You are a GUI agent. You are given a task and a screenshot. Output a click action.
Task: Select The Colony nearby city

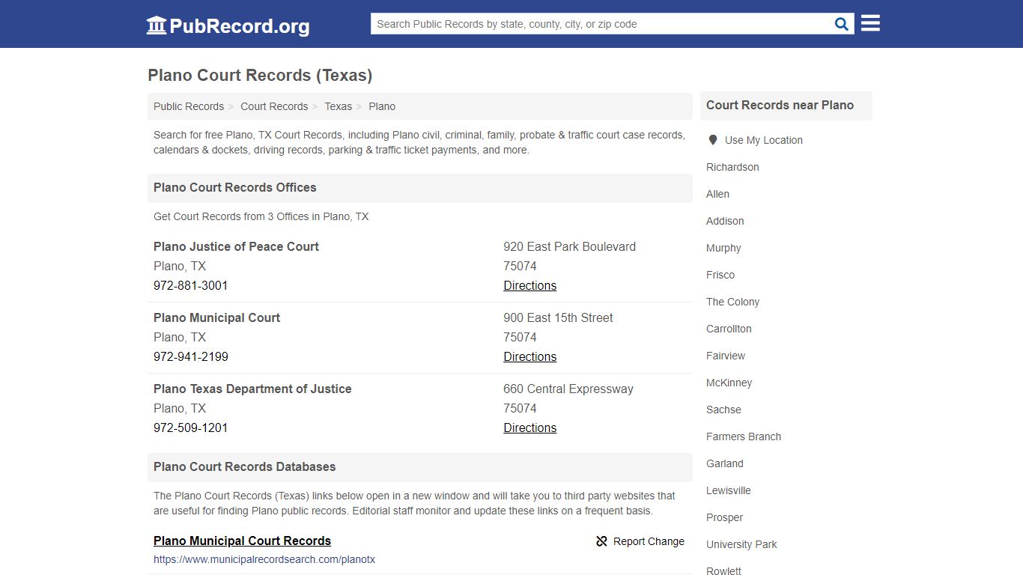tap(732, 302)
